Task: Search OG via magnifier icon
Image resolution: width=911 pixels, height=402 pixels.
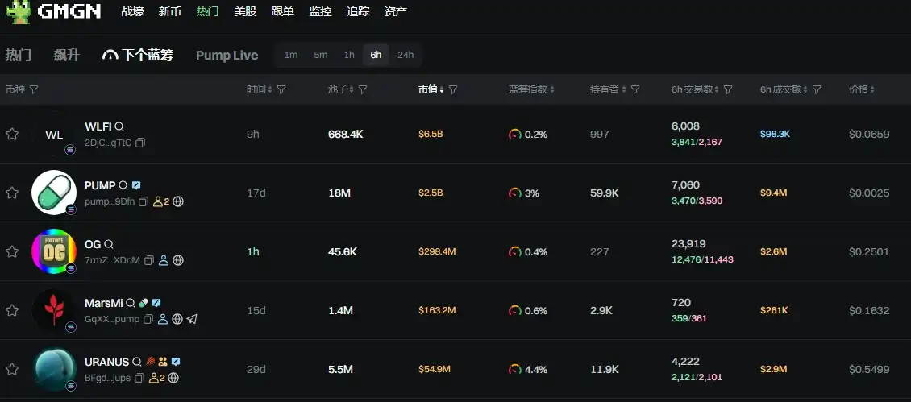Action: click(108, 245)
